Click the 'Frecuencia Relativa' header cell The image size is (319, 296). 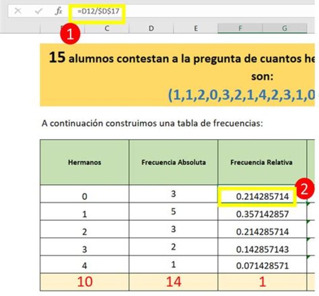[262, 162]
